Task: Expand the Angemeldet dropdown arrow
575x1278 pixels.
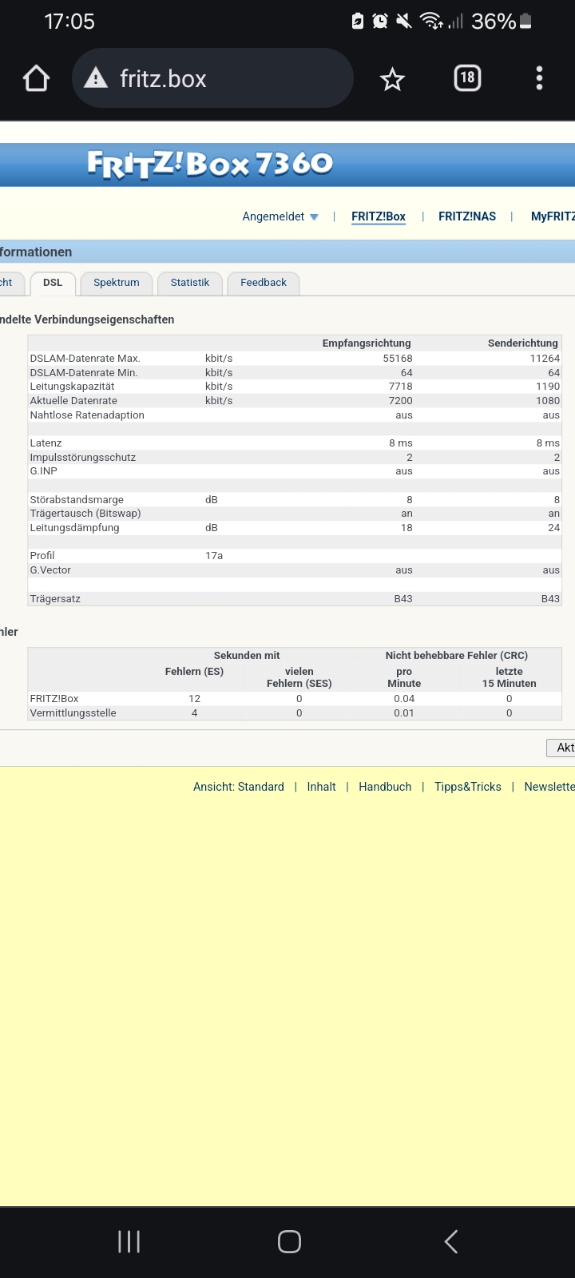Action: pyautogui.click(x=314, y=217)
